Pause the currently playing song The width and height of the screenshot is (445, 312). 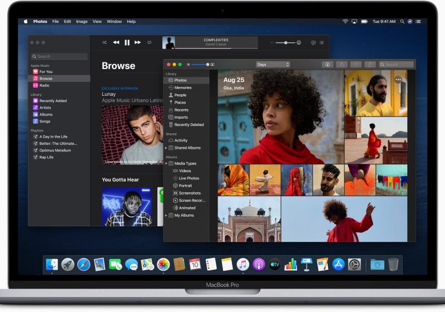click(127, 42)
